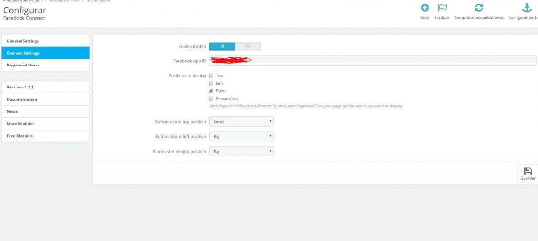Open Button size in right position dropdown

(242, 151)
